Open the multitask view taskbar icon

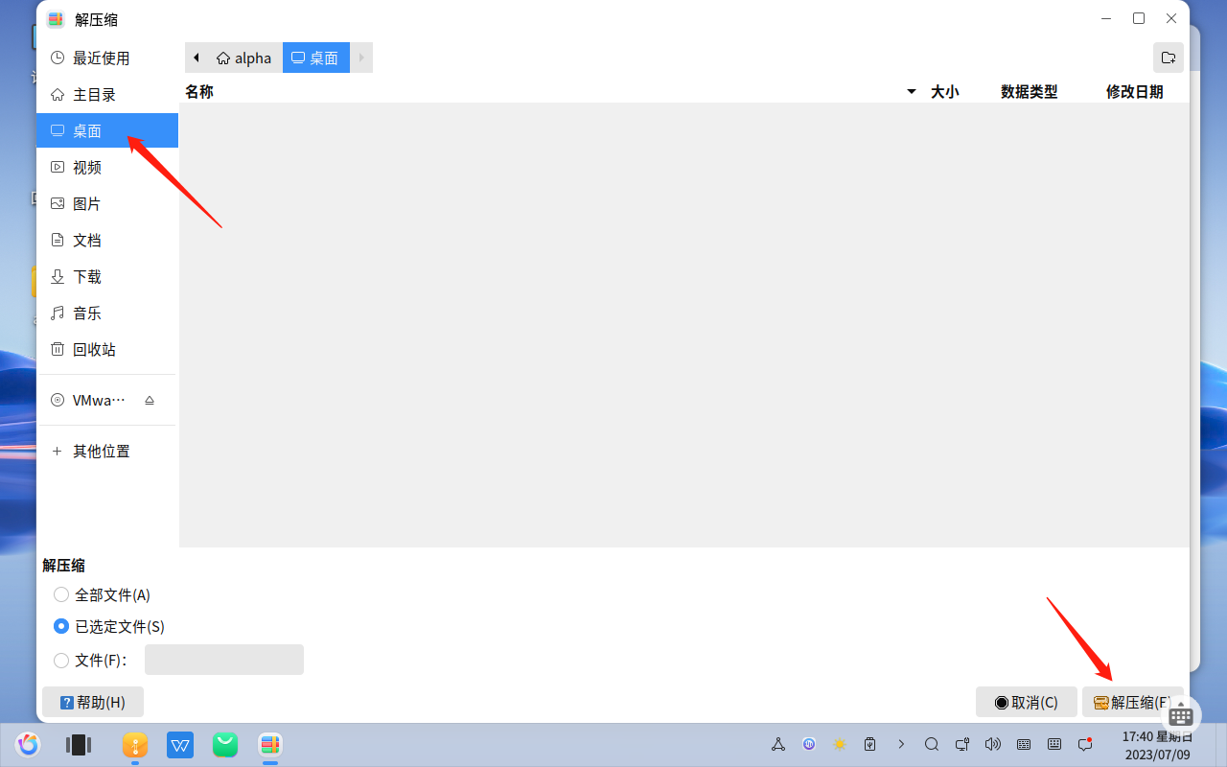pyautogui.click(x=79, y=744)
